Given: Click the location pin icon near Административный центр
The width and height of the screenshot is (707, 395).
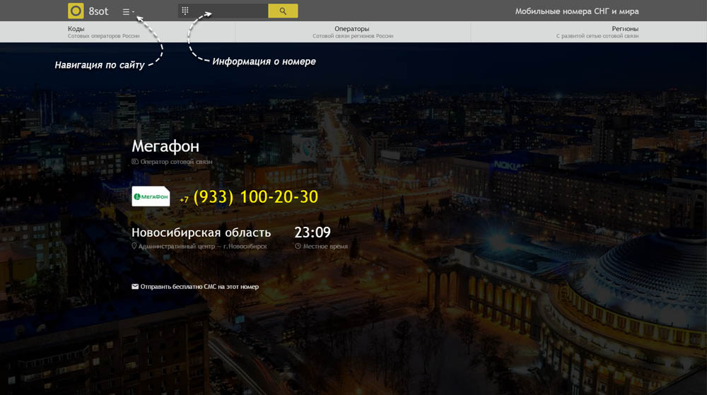Looking at the screenshot, I should point(134,246).
